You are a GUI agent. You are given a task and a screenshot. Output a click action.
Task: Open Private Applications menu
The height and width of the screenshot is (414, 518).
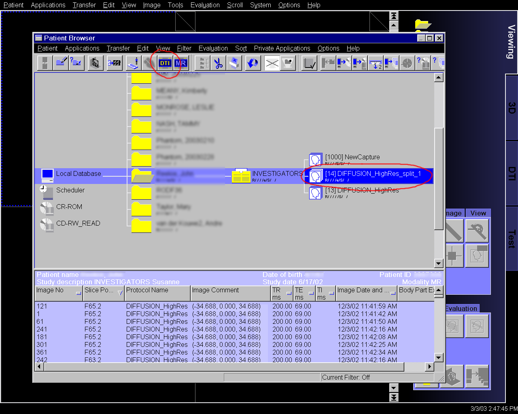pos(282,49)
